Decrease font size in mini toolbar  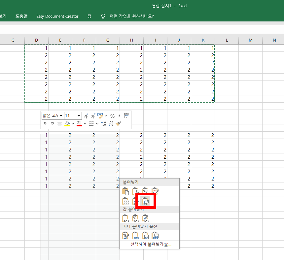click(93, 116)
